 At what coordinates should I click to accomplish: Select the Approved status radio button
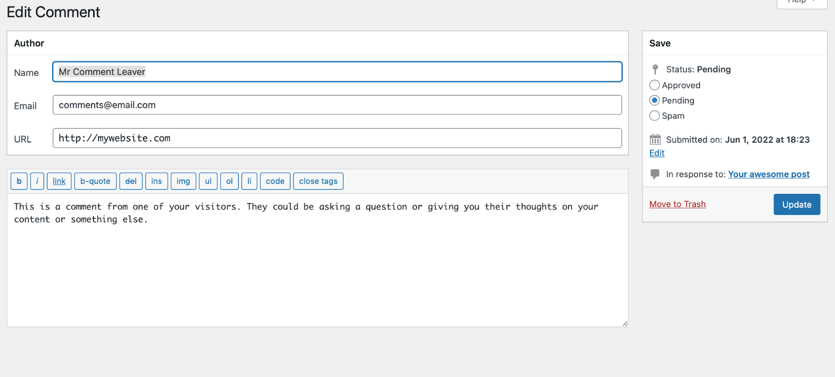[654, 85]
